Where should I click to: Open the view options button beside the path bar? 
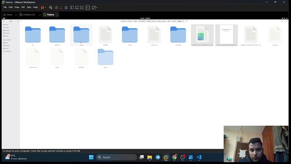pos(187,21)
